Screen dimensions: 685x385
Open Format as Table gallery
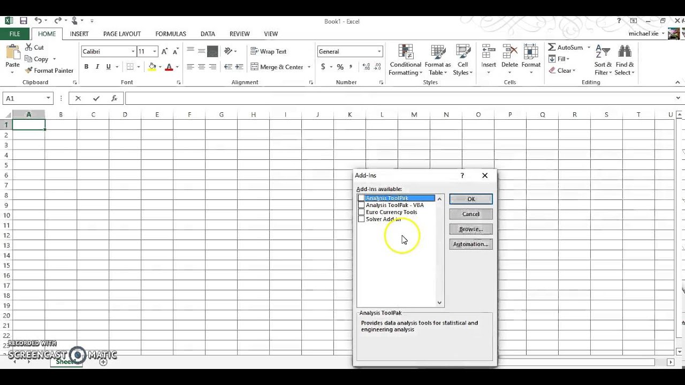(438, 60)
